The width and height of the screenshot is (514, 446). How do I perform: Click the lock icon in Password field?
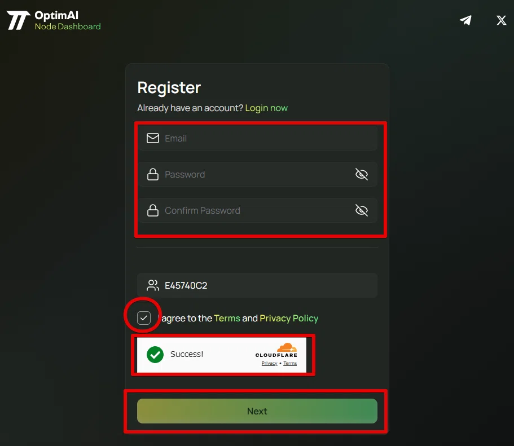[x=153, y=174]
